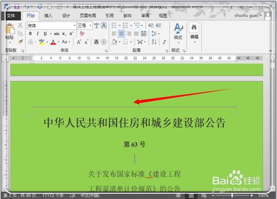Click the bullet list icon
The image size is (277, 199).
[x=114, y=25]
